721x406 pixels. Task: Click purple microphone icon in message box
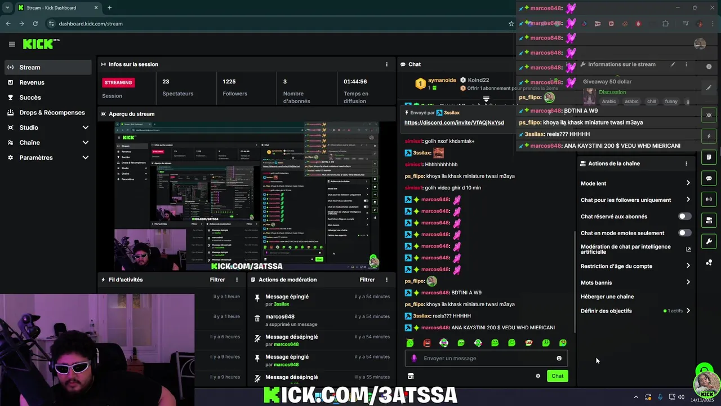[x=414, y=358]
